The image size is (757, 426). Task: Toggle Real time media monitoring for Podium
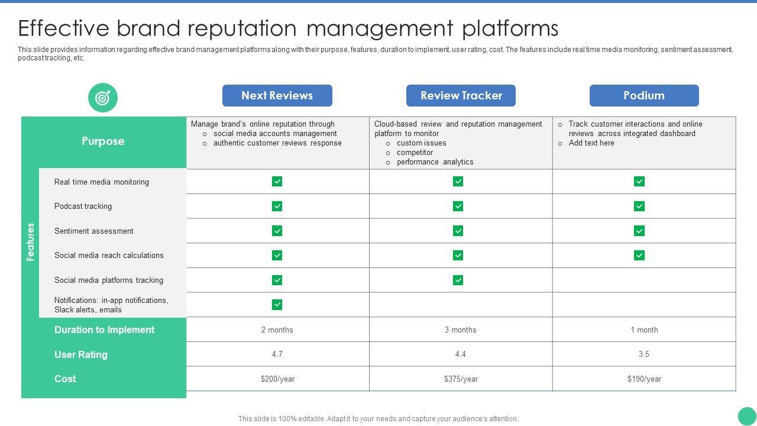point(639,182)
